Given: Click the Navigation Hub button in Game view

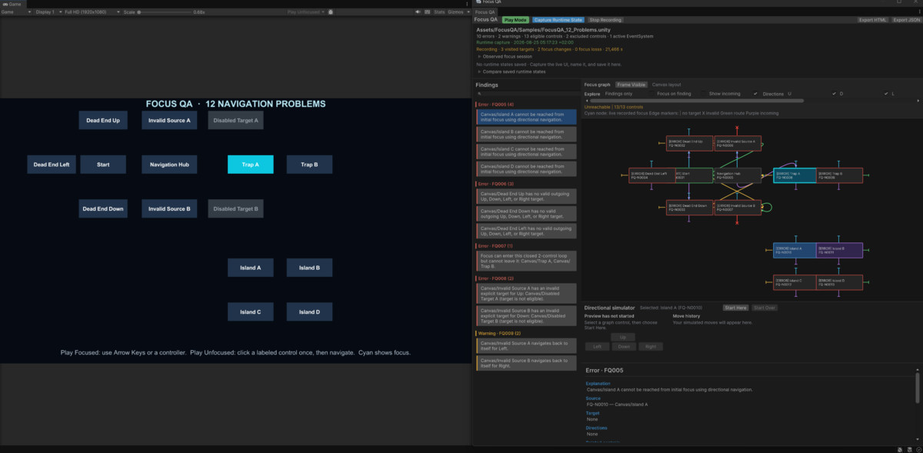Looking at the screenshot, I should coord(169,164).
